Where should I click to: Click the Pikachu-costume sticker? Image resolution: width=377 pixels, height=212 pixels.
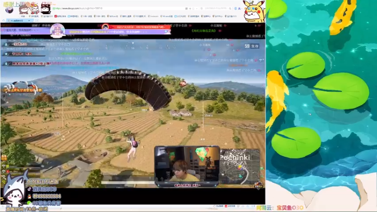point(254,11)
